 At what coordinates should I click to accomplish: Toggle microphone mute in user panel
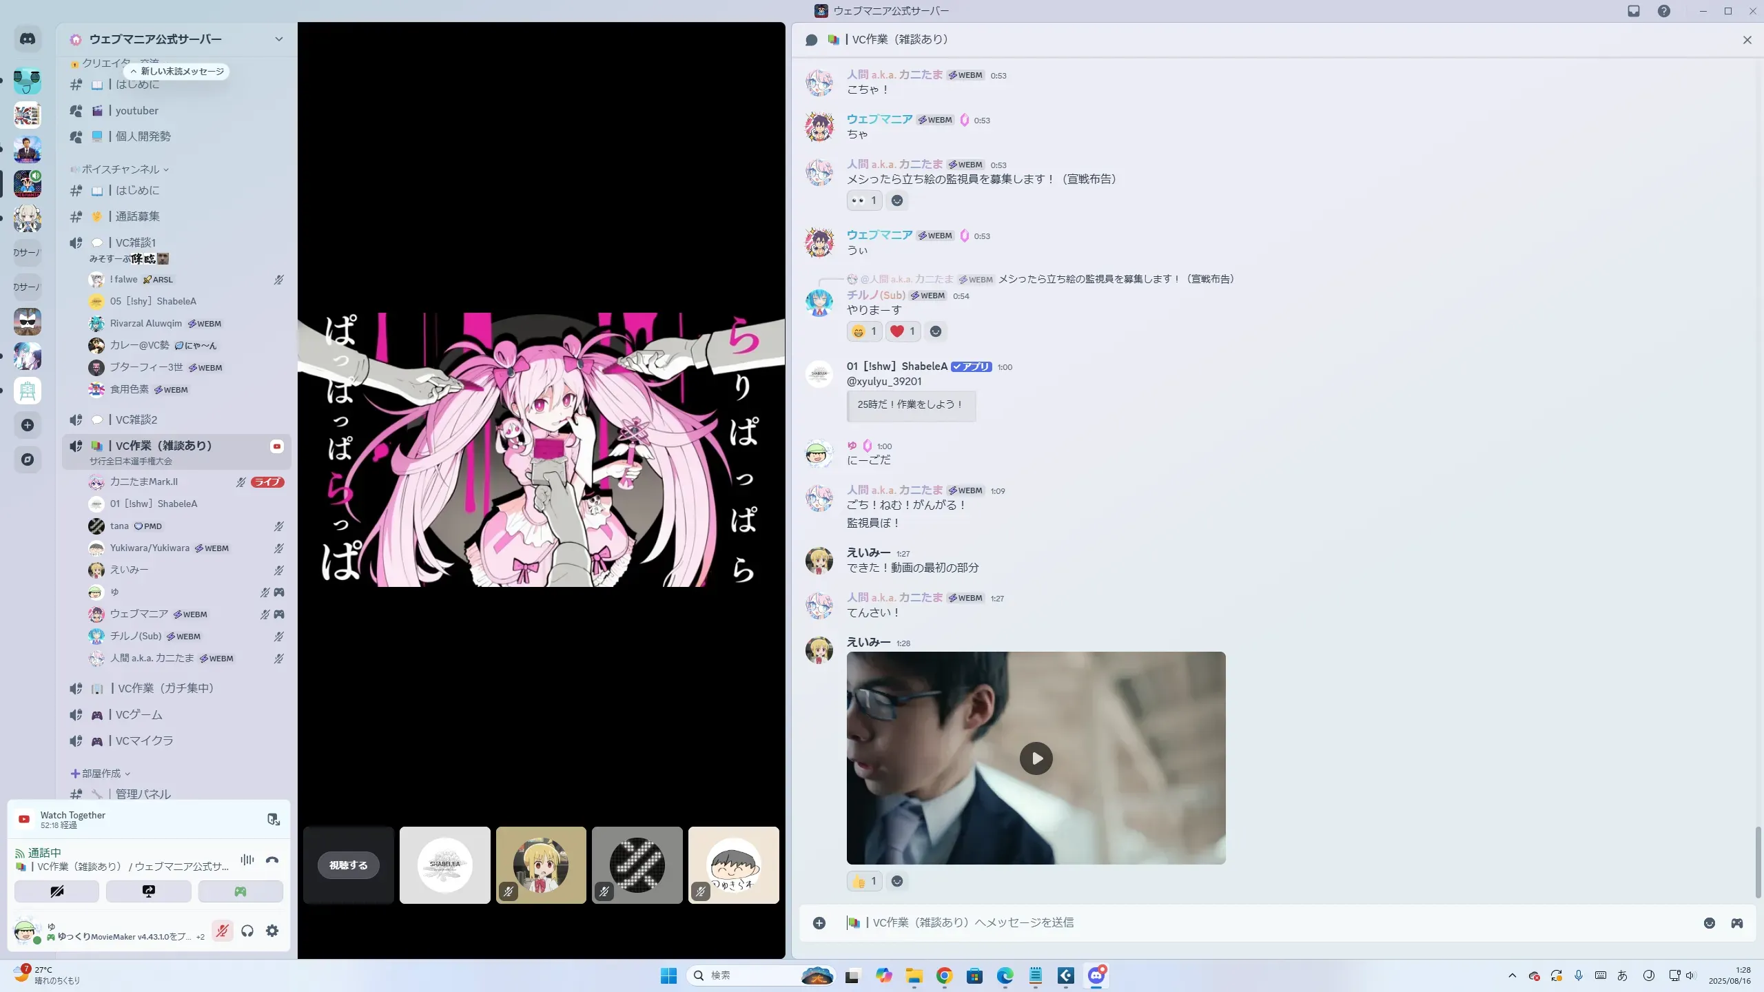point(222,931)
